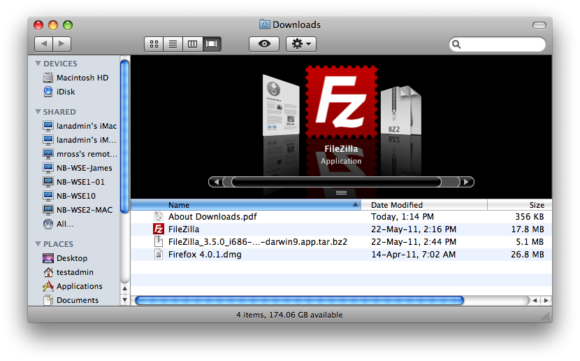Select the PDF document cover in Cover Flow
The width and height of the screenshot is (580, 361).
click(281, 105)
